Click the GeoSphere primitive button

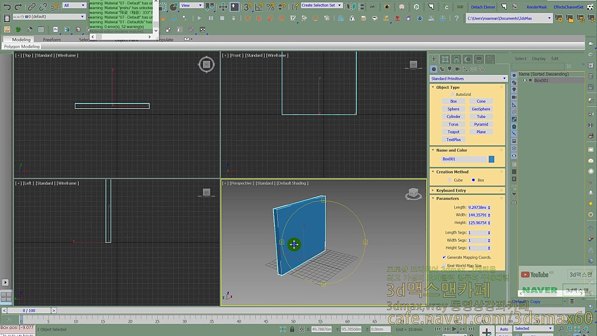coord(481,109)
